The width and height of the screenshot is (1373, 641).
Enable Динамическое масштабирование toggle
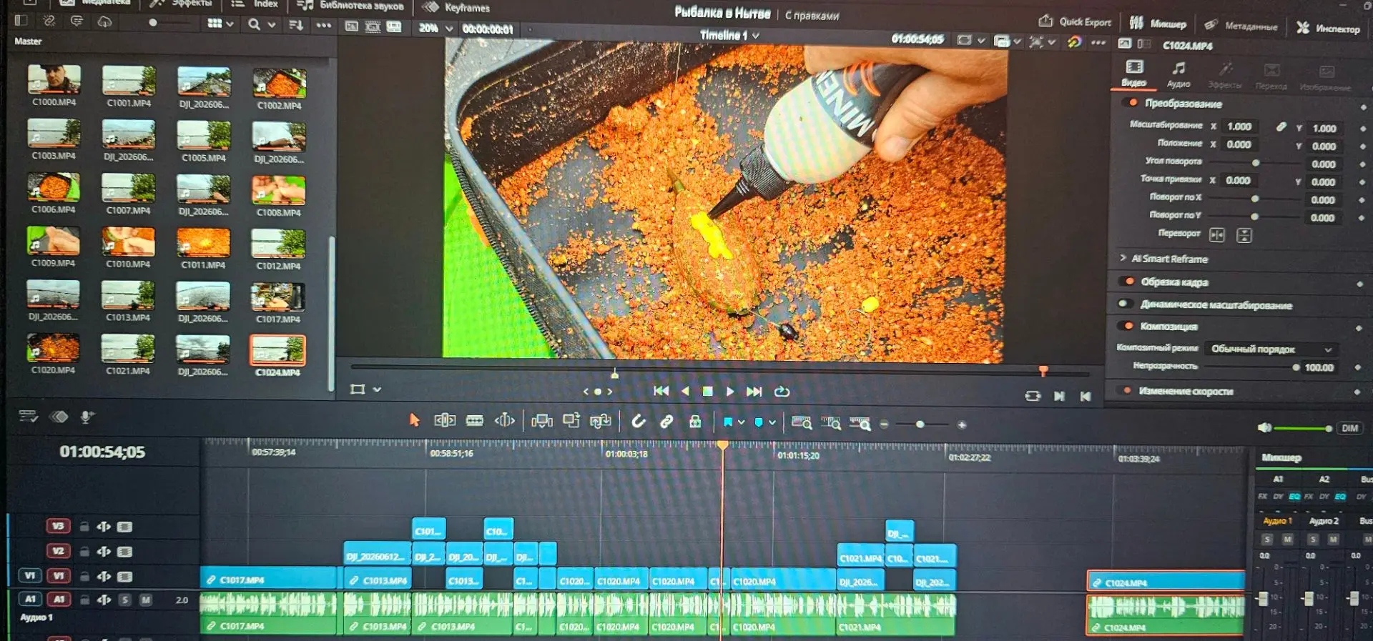1125,304
